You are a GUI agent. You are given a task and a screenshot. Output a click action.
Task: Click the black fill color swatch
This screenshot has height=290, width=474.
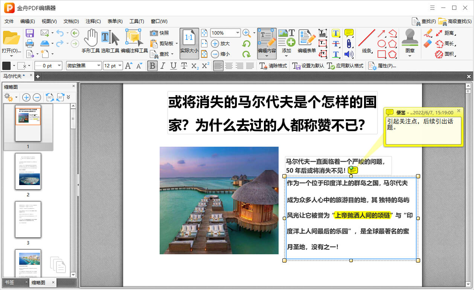tap(6, 66)
